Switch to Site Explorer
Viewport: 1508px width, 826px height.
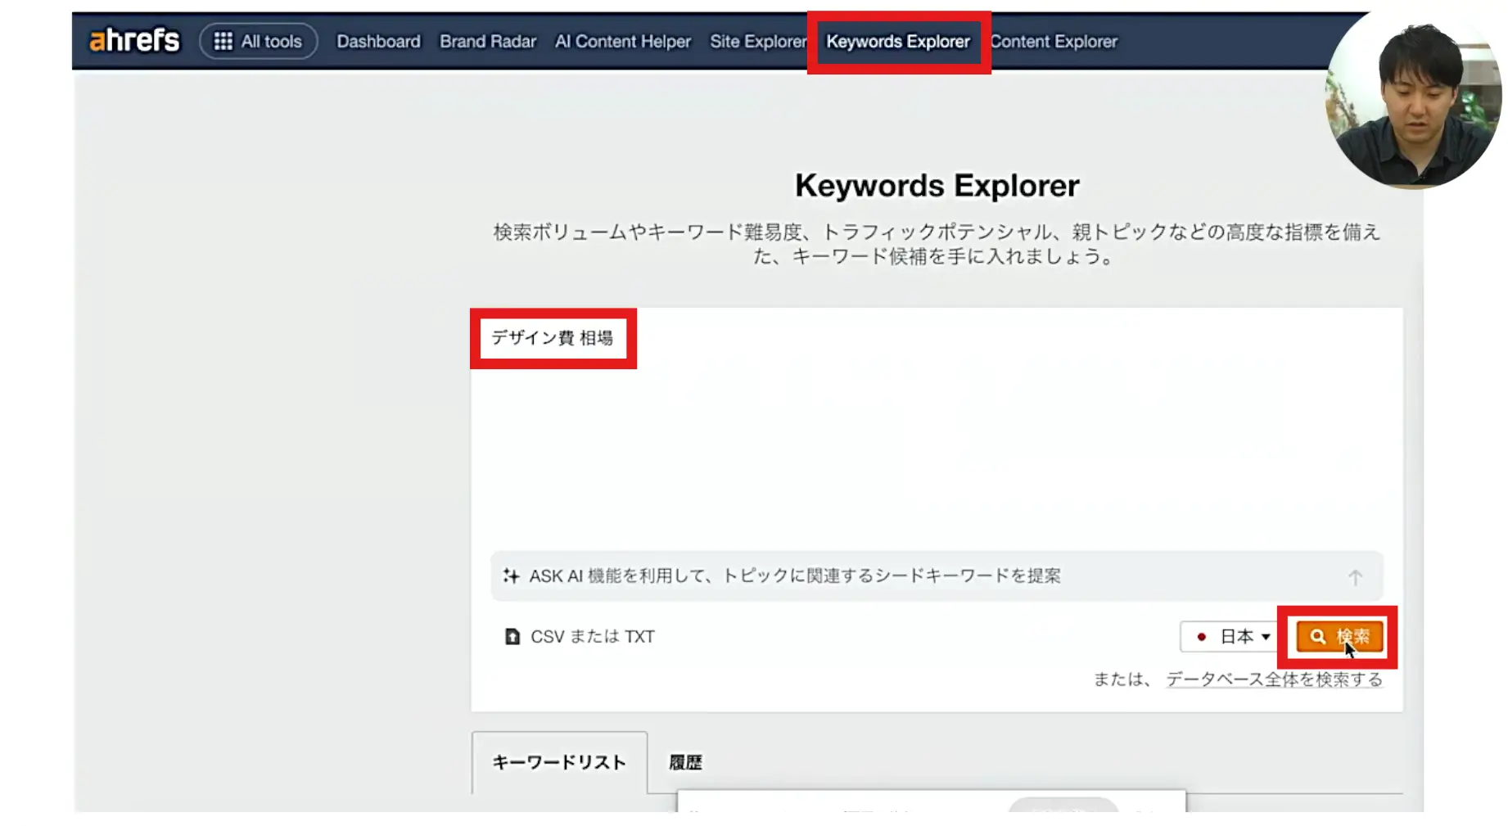[x=757, y=41]
